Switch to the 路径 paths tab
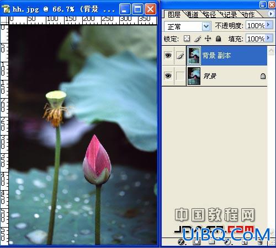Viewport: 276px width, 248px height. click(210, 14)
